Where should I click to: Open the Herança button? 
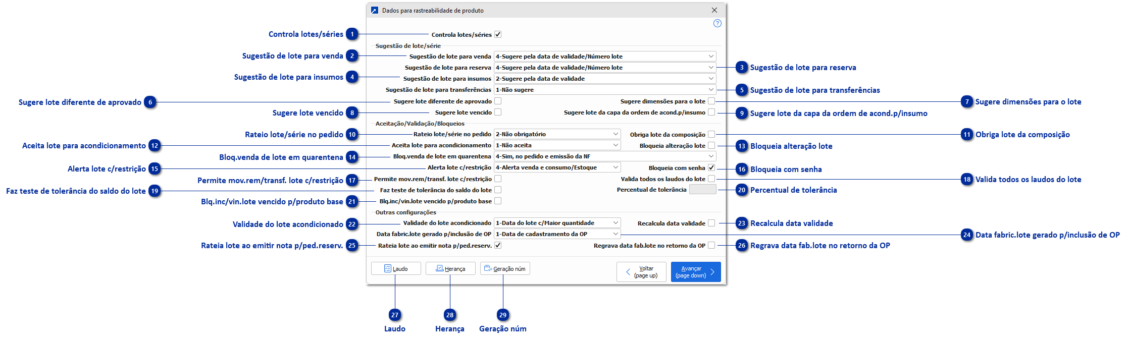click(x=450, y=268)
